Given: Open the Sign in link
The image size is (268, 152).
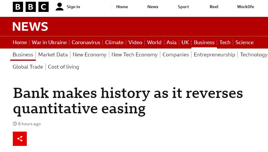Looking at the screenshot, I should tap(73, 7).
